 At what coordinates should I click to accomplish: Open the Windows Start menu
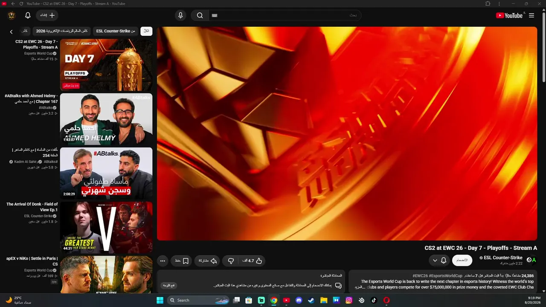[160, 300]
